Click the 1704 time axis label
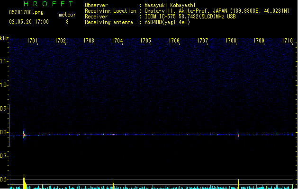 [x=117, y=41]
